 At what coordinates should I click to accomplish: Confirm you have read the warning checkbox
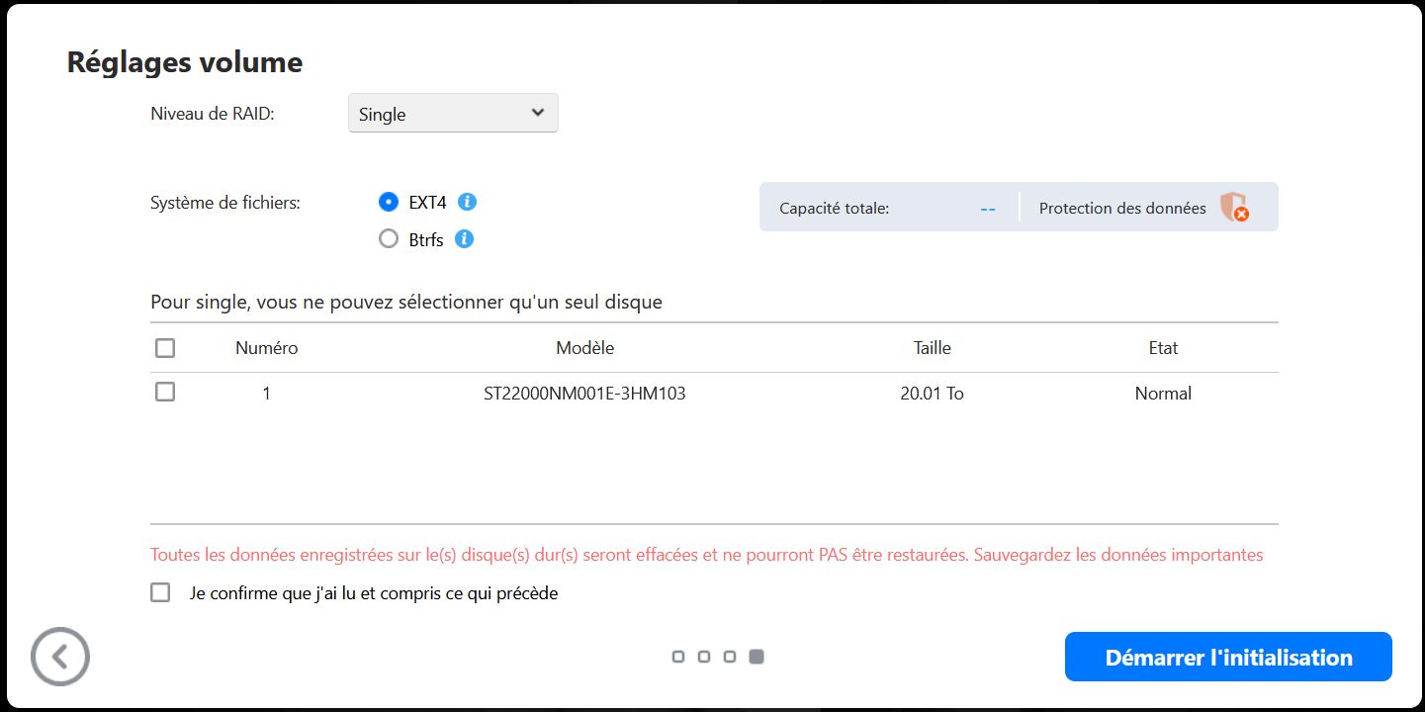[160, 592]
